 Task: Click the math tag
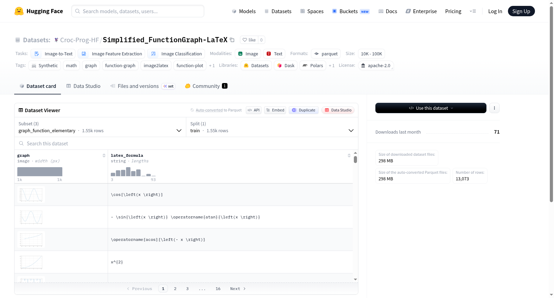click(x=71, y=65)
